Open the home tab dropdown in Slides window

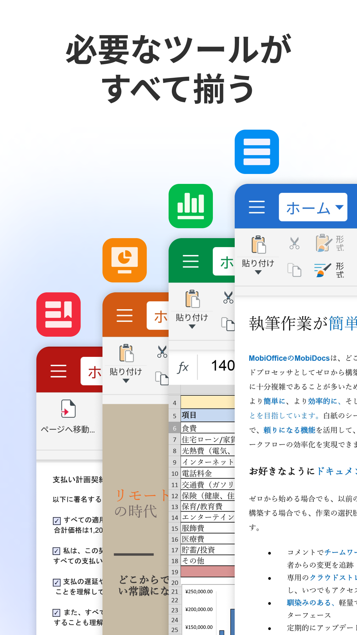(x=158, y=316)
